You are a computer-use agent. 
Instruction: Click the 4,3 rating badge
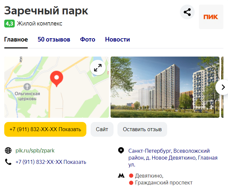(9, 24)
